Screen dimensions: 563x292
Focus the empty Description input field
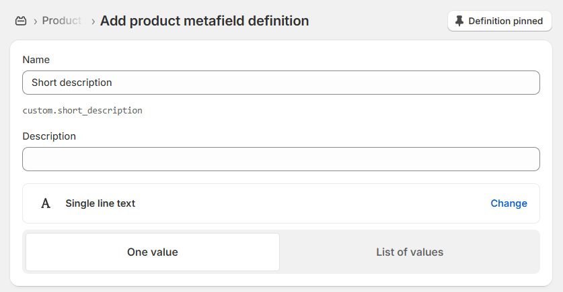[x=281, y=159]
